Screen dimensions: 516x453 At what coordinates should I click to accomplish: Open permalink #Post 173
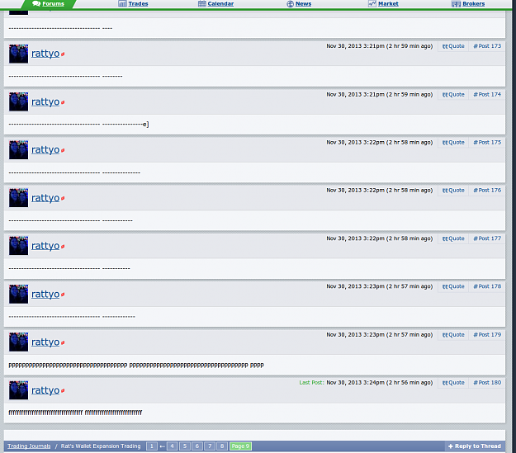click(x=487, y=46)
